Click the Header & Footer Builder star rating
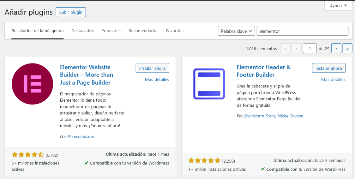Image resolution: width=355 pixels, height=179 pixels. (x=204, y=161)
